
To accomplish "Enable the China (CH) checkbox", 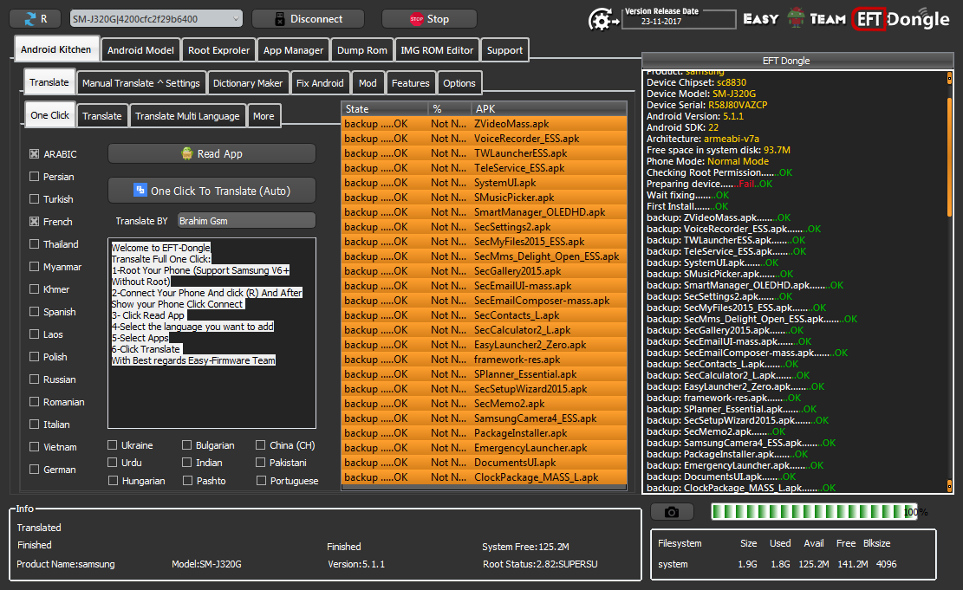I will pyautogui.click(x=260, y=445).
